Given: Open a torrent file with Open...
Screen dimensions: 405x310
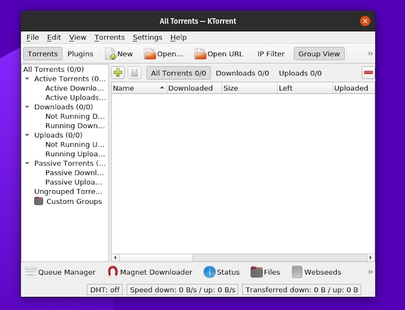Looking at the screenshot, I should (x=164, y=54).
